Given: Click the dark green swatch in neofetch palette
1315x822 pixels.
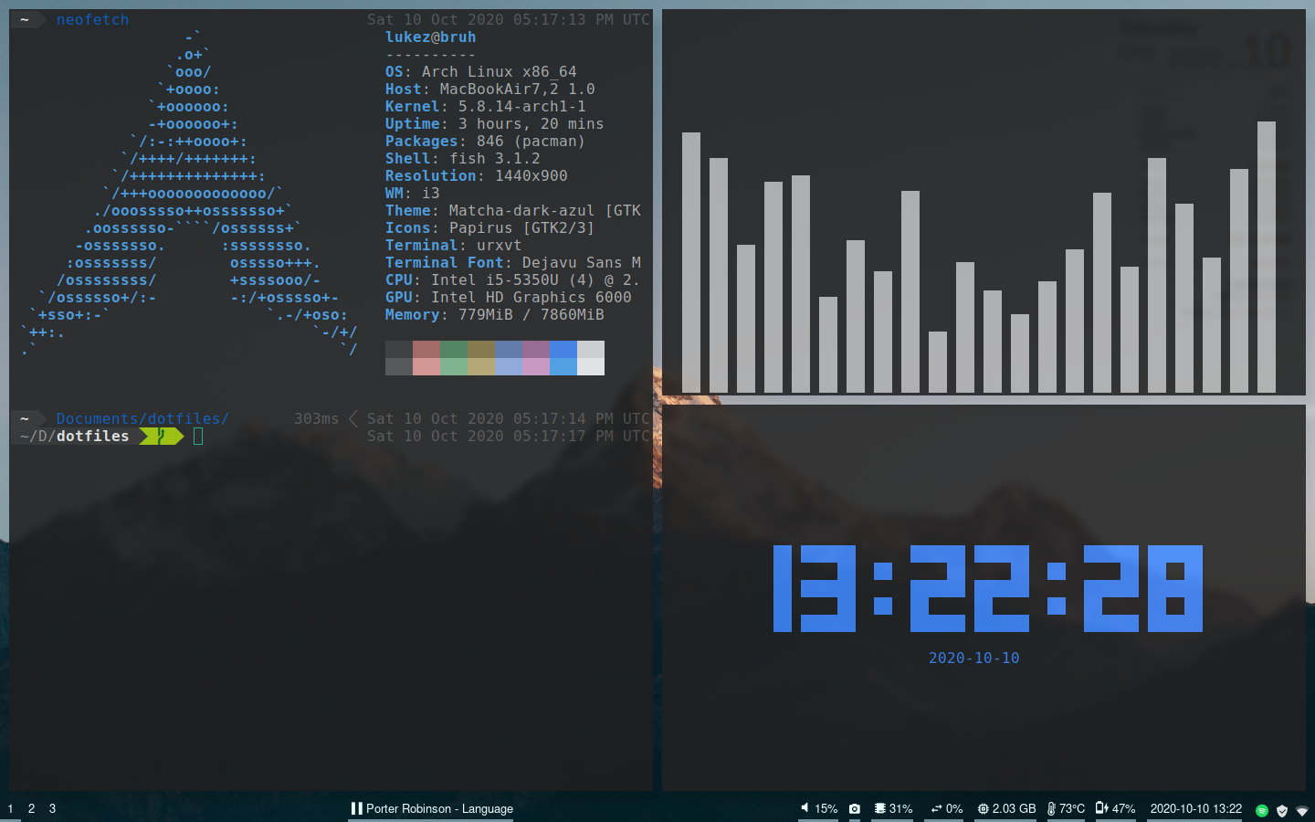Looking at the screenshot, I should coord(454,349).
